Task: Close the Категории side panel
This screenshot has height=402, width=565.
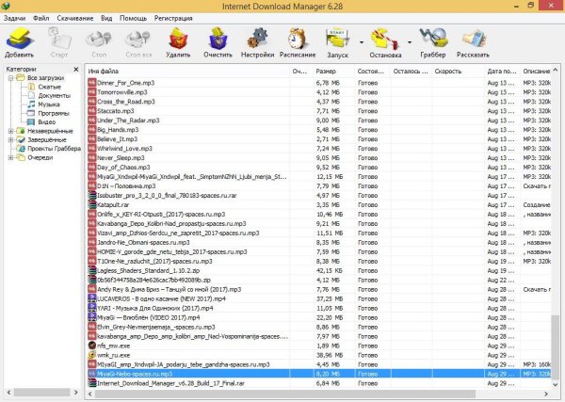Action: click(x=76, y=69)
